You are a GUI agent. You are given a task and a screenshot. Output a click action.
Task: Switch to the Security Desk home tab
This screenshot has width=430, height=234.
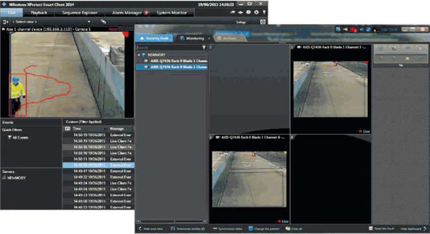[154, 38]
